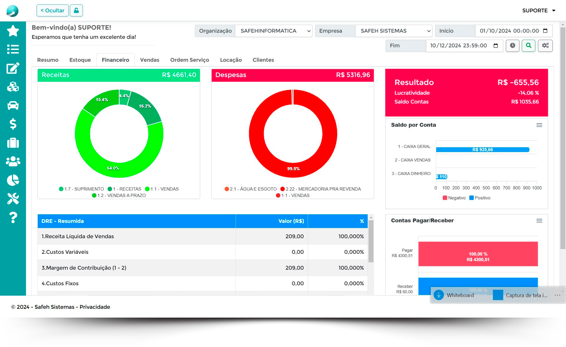Toggle 1.1 - VENDAS legend in Receitas chart
The width and height of the screenshot is (566, 347).
162,189
